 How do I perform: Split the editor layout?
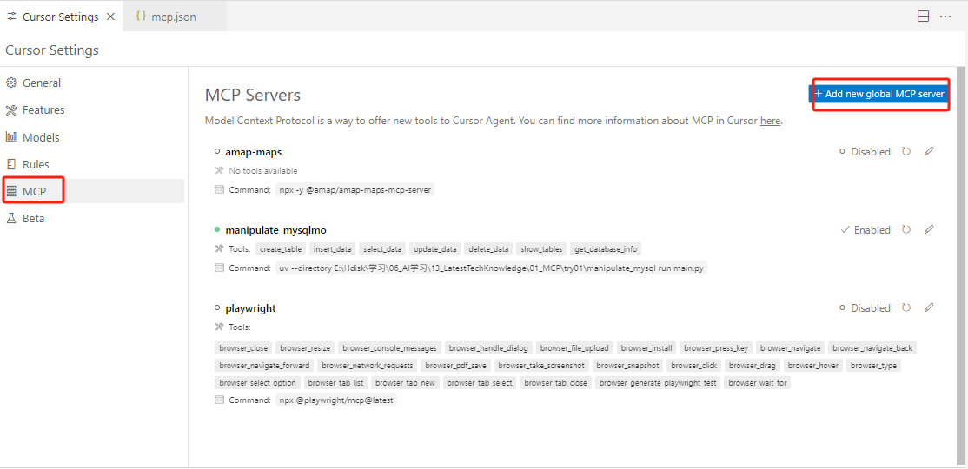coord(924,17)
